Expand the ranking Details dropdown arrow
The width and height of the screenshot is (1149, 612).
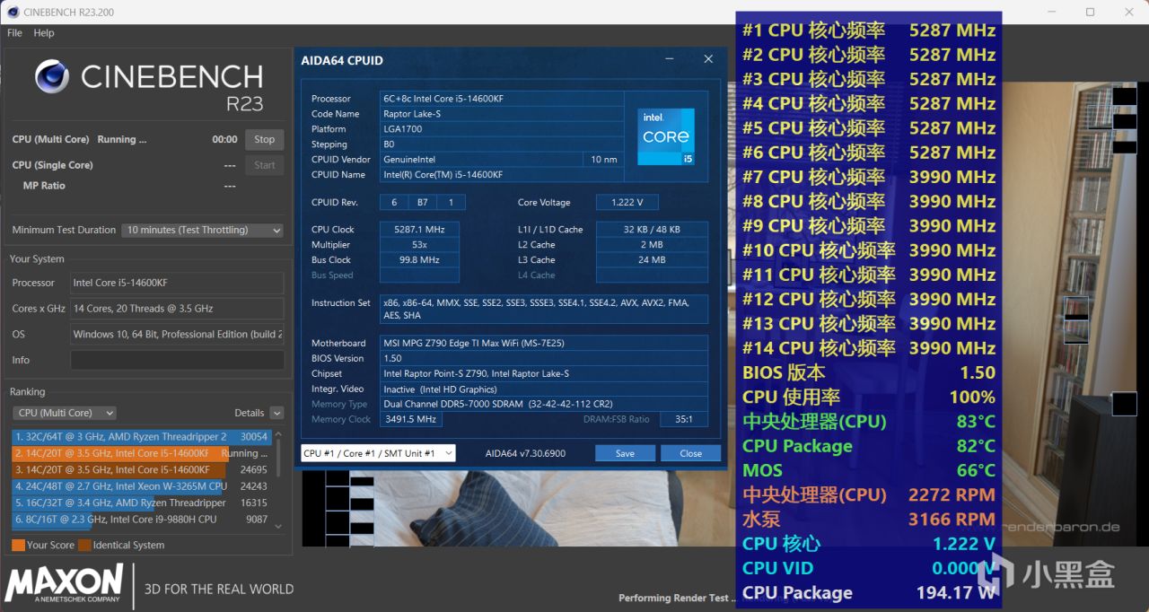[276, 413]
